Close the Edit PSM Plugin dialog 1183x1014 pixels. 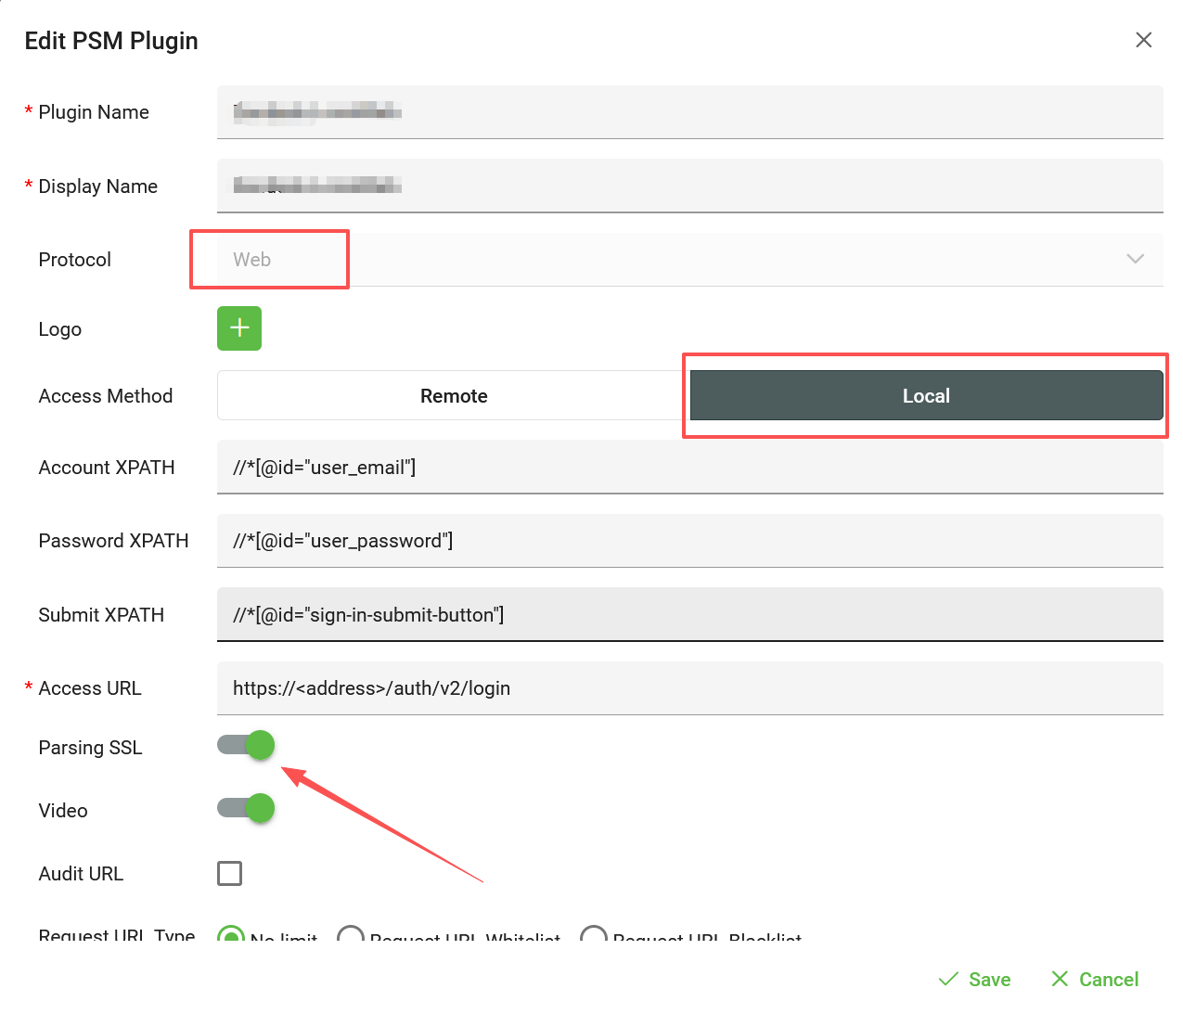(1143, 40)
